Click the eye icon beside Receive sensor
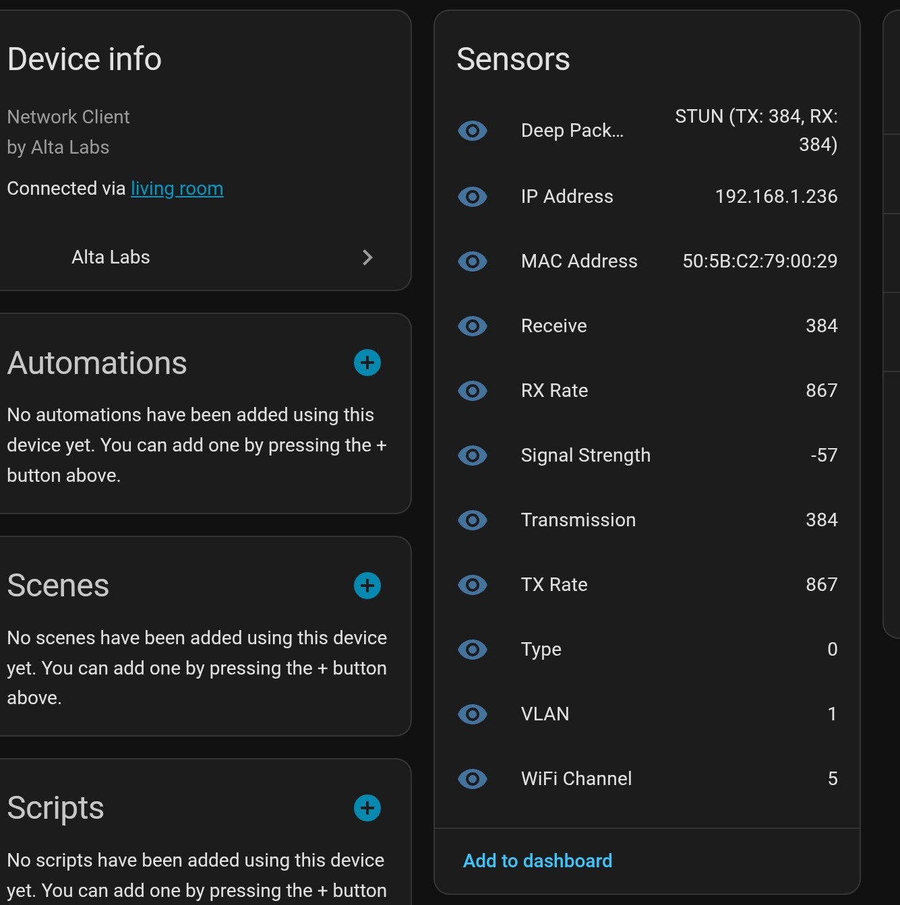Screen dimensions: 900x905 pos(472,325)
